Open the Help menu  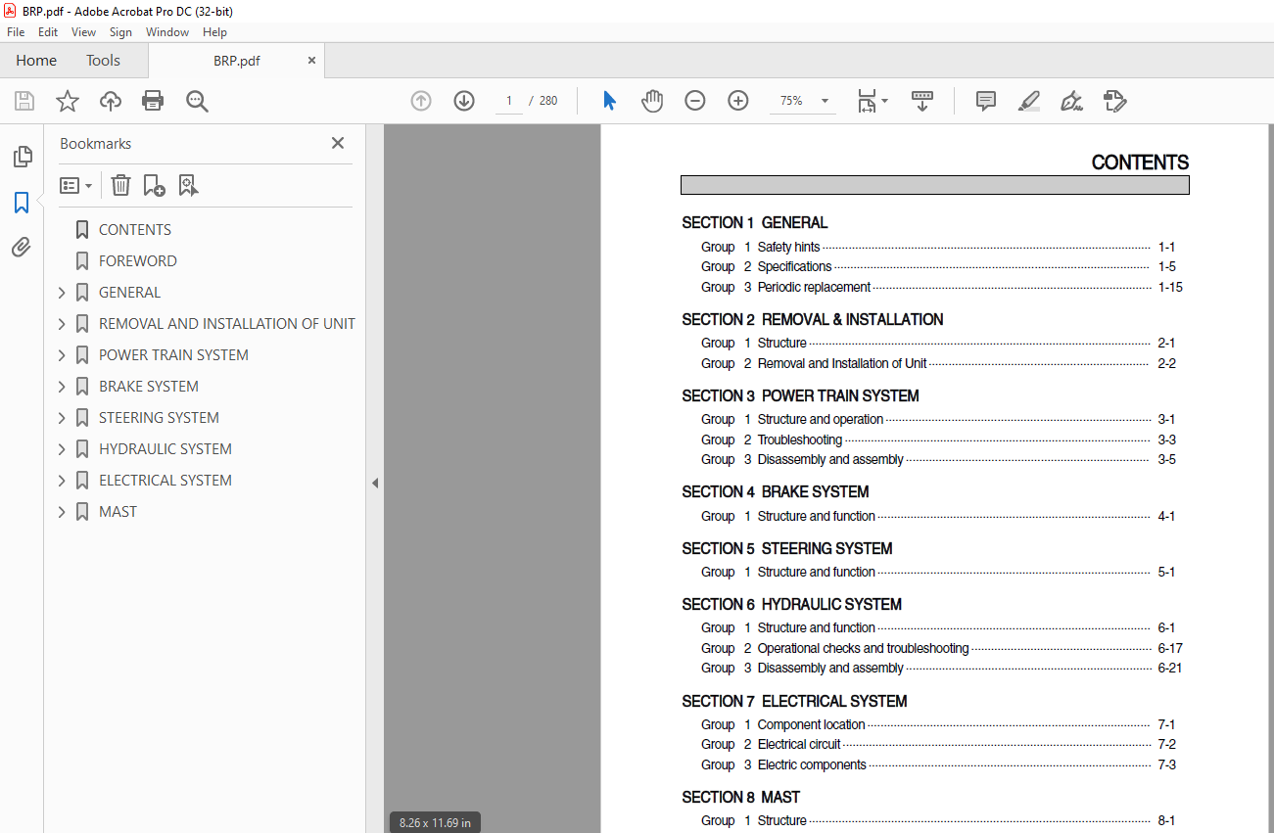pyautogui.click(x=214, y=32)
